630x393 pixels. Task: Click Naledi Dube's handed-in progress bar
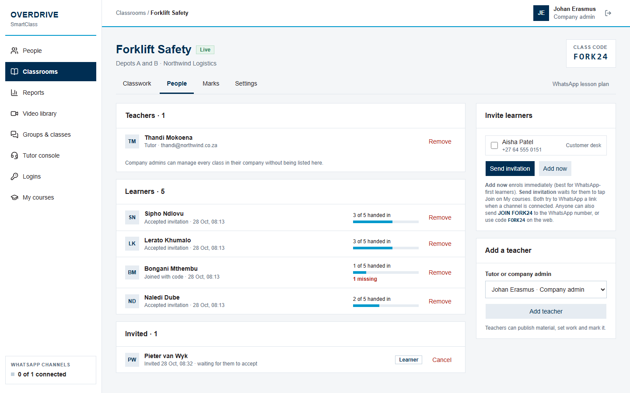coord(386,306)
